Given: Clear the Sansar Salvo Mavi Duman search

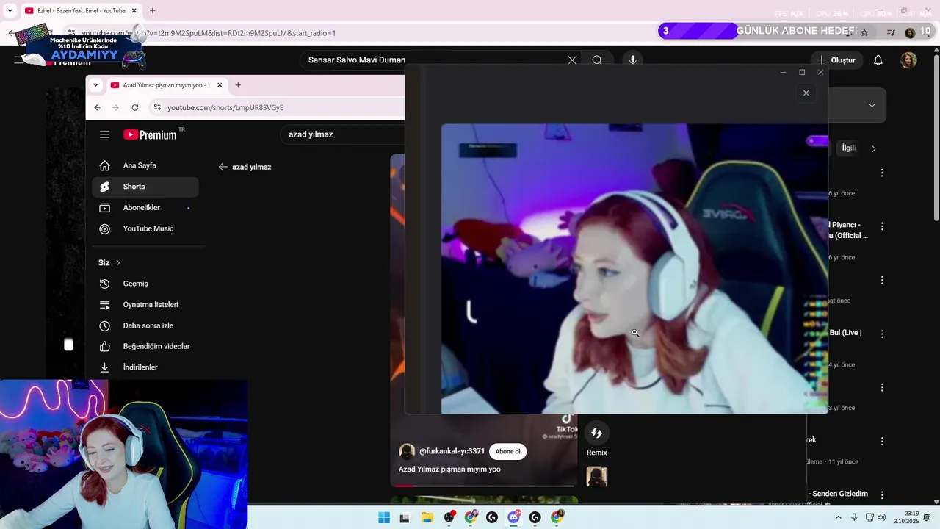Looking at the screenshot, I should click(572, 60).
